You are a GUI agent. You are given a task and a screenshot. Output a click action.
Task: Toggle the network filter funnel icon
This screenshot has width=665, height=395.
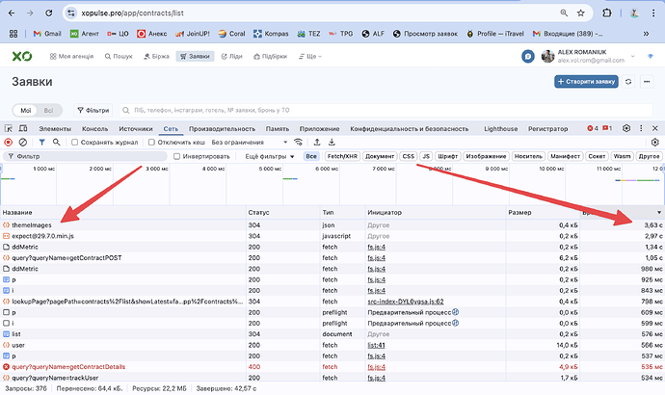(41, 143)
